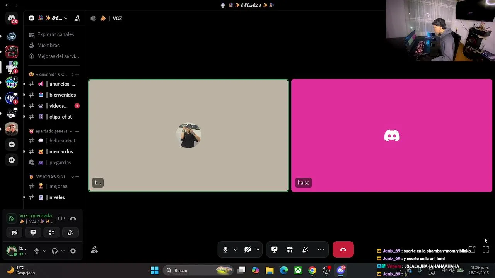Open output device arrow beside headphones
Viewport: 495px width, 278px height.
point(63,251)
